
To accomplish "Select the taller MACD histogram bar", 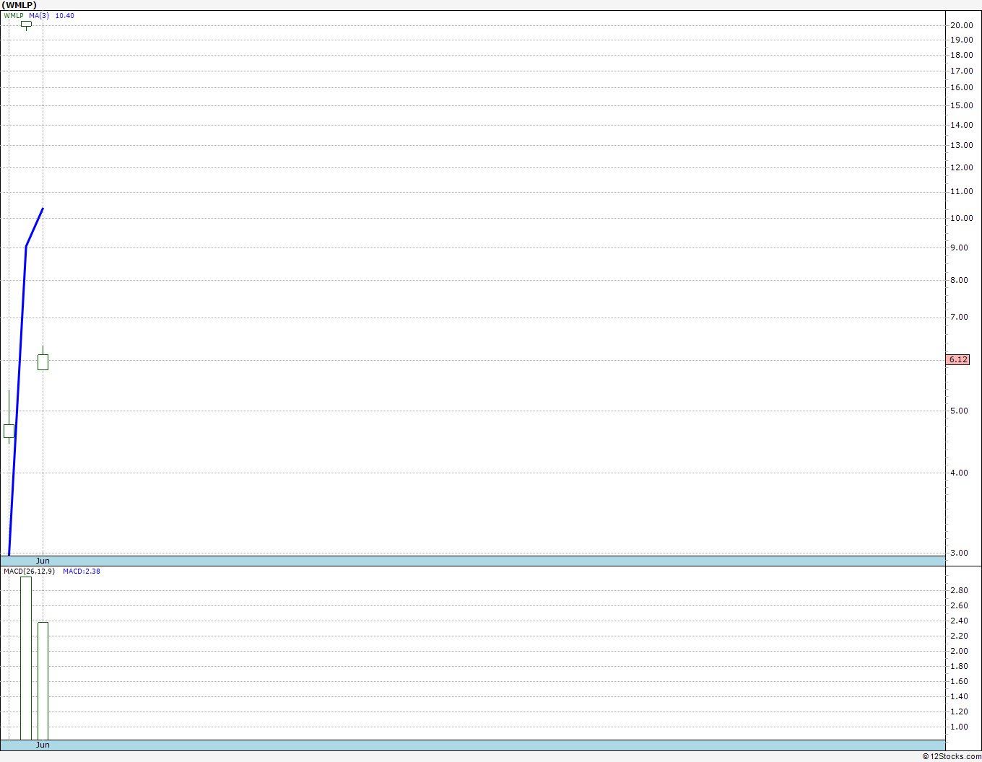I will 26,658.
